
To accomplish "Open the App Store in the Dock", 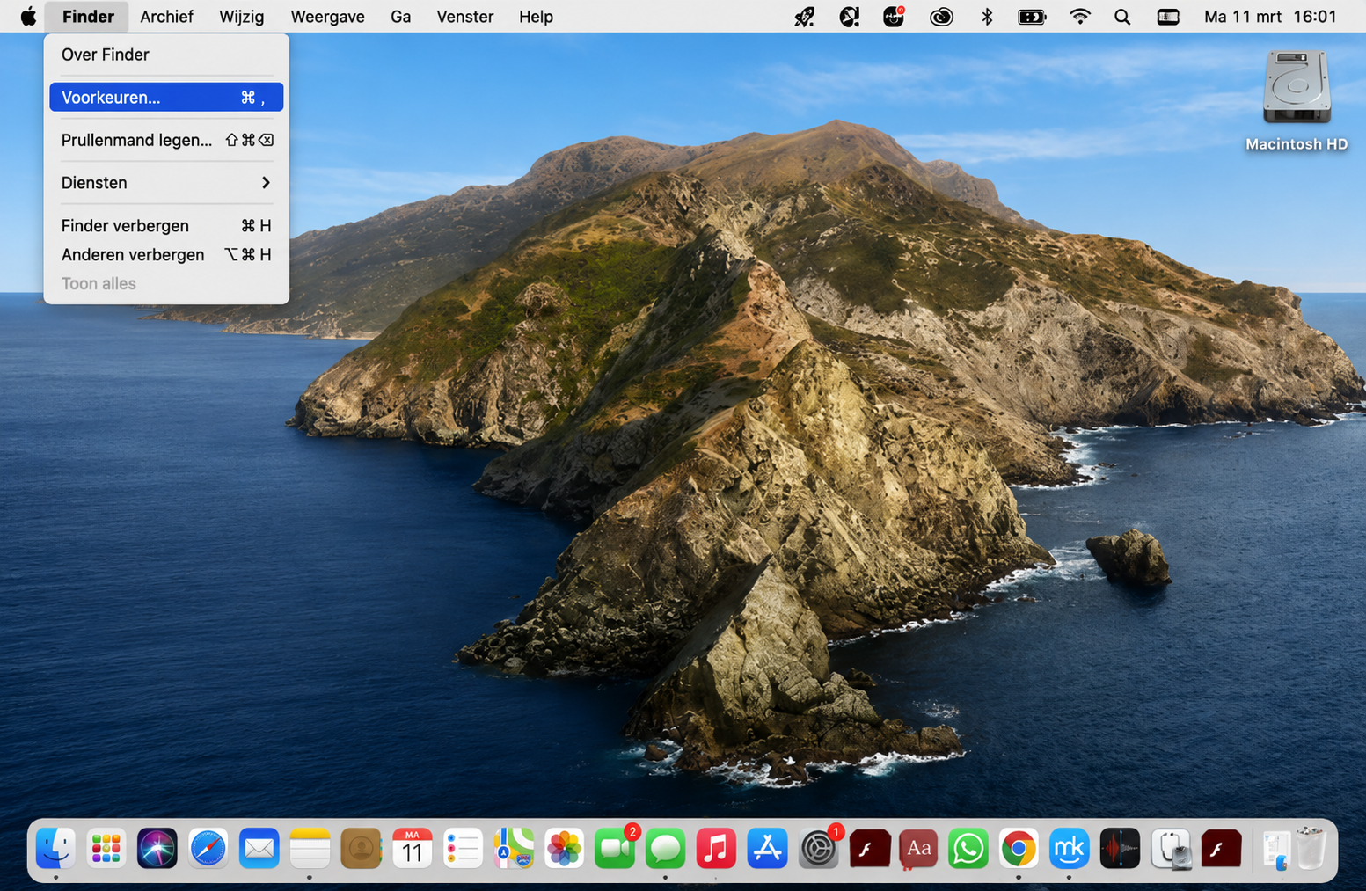I will [x=767, y=849].
